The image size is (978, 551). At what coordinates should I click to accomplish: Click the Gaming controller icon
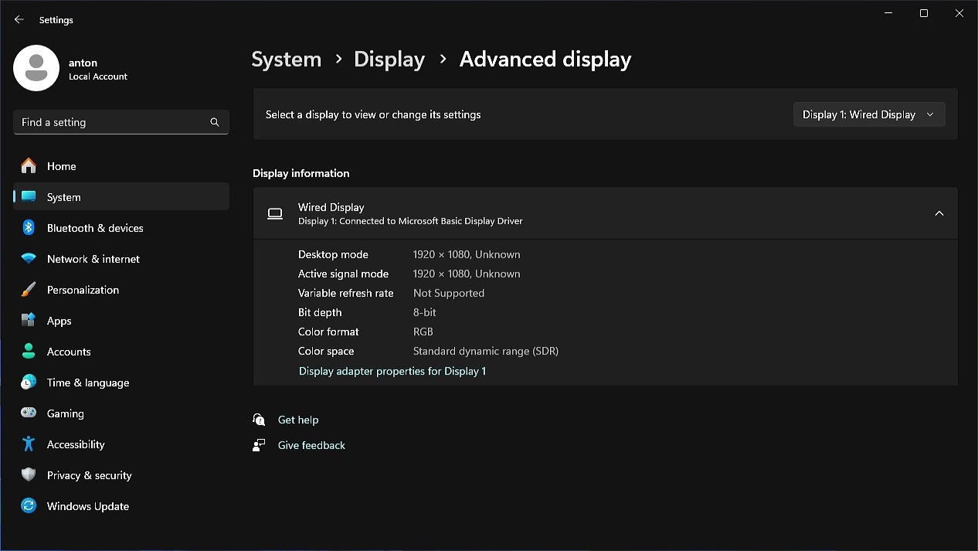coord(29,413)
